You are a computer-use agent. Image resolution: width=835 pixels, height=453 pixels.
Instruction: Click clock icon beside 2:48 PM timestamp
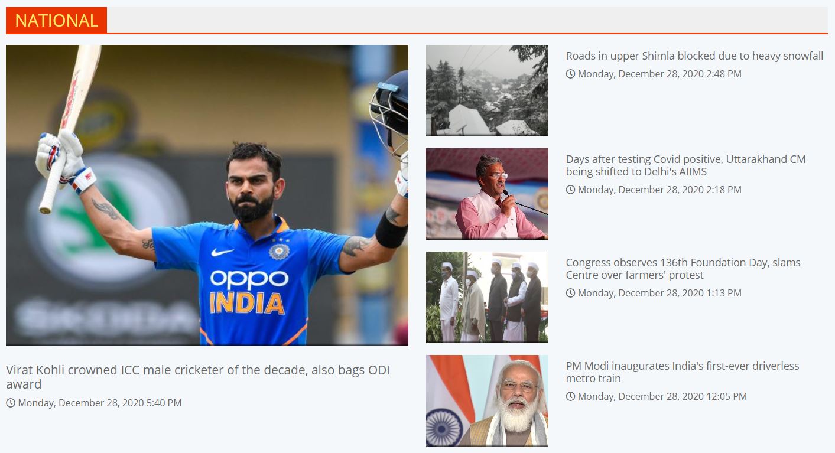[570, 74]
